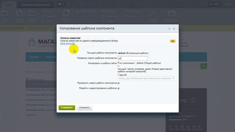
Task: Focus the new component template name field
Action: pos(133,58)
